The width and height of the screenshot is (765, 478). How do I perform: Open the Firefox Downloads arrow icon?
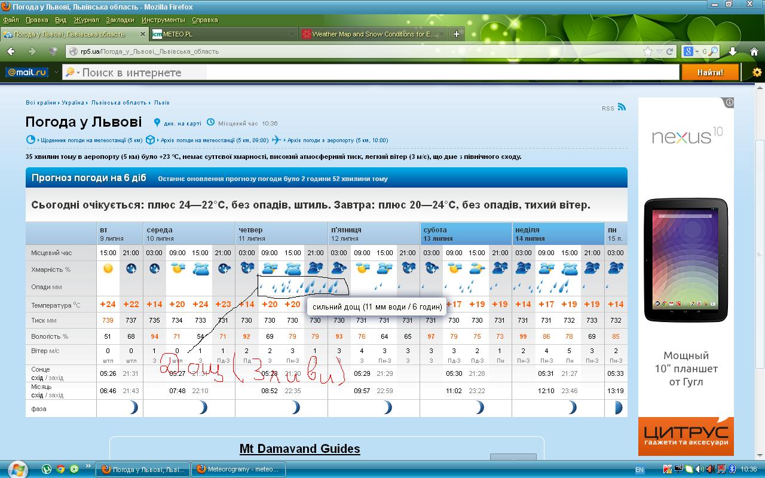click(733, 51)
